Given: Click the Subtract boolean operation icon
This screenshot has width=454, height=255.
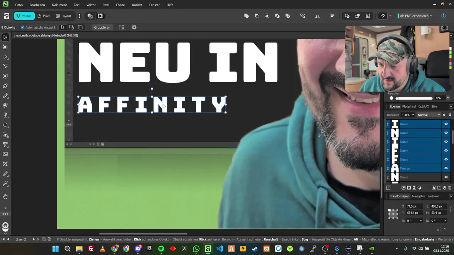Looking at the screenshot, I should (x=257, y=16).
